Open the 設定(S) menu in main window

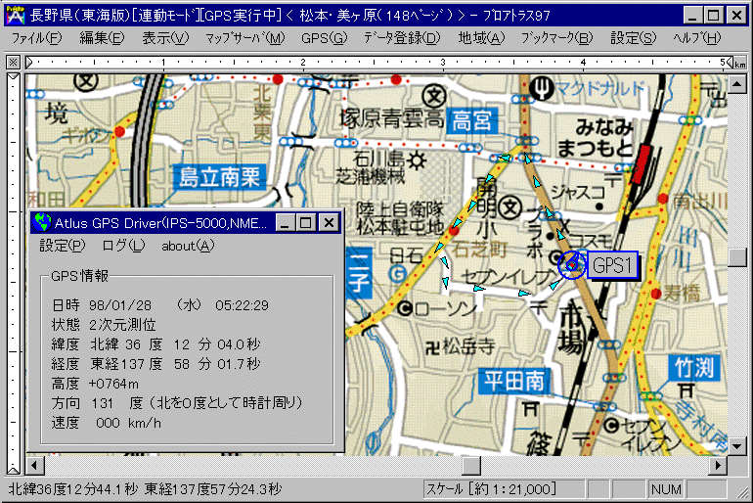(633, 38)
